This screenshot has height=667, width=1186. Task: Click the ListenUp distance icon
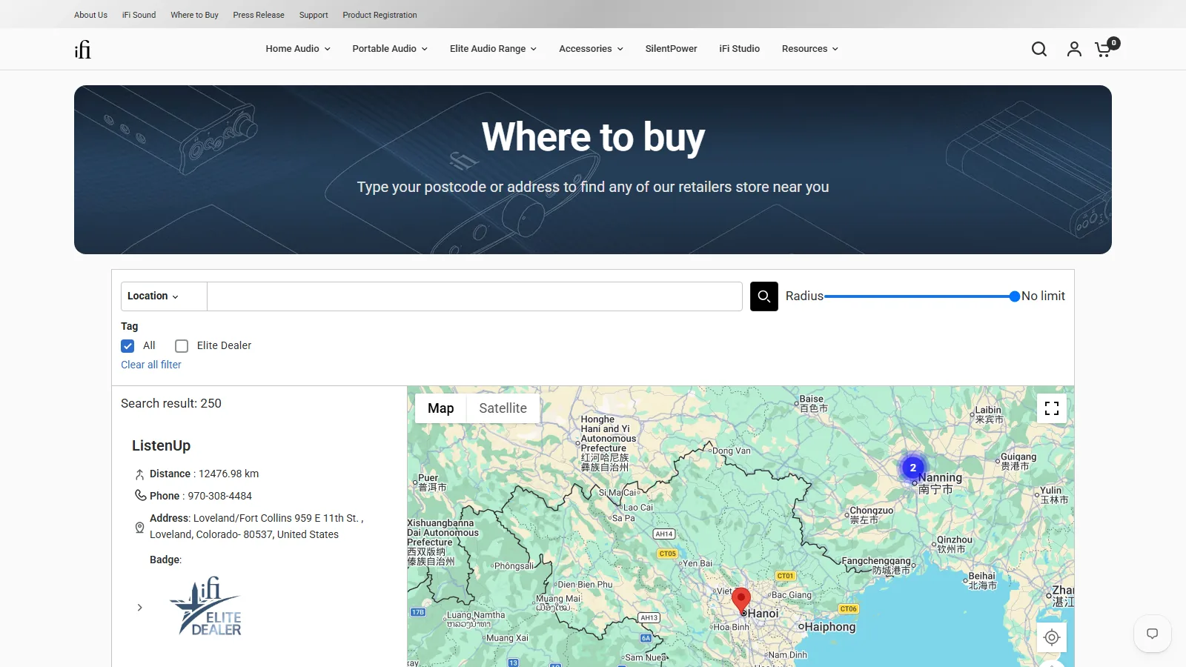coord(139,474)
